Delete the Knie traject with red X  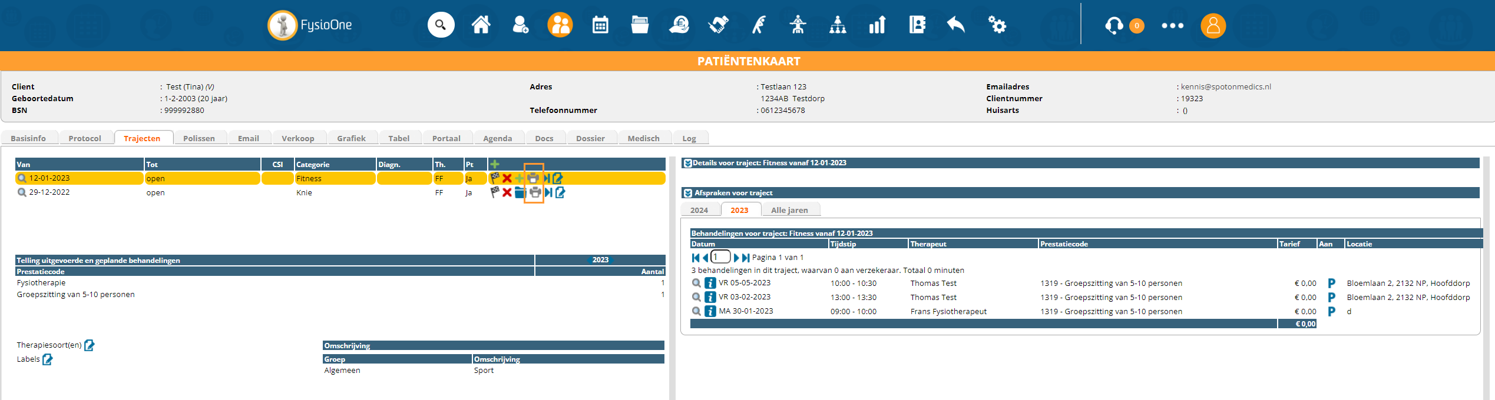pyautogui.click(x=507, y=192)
